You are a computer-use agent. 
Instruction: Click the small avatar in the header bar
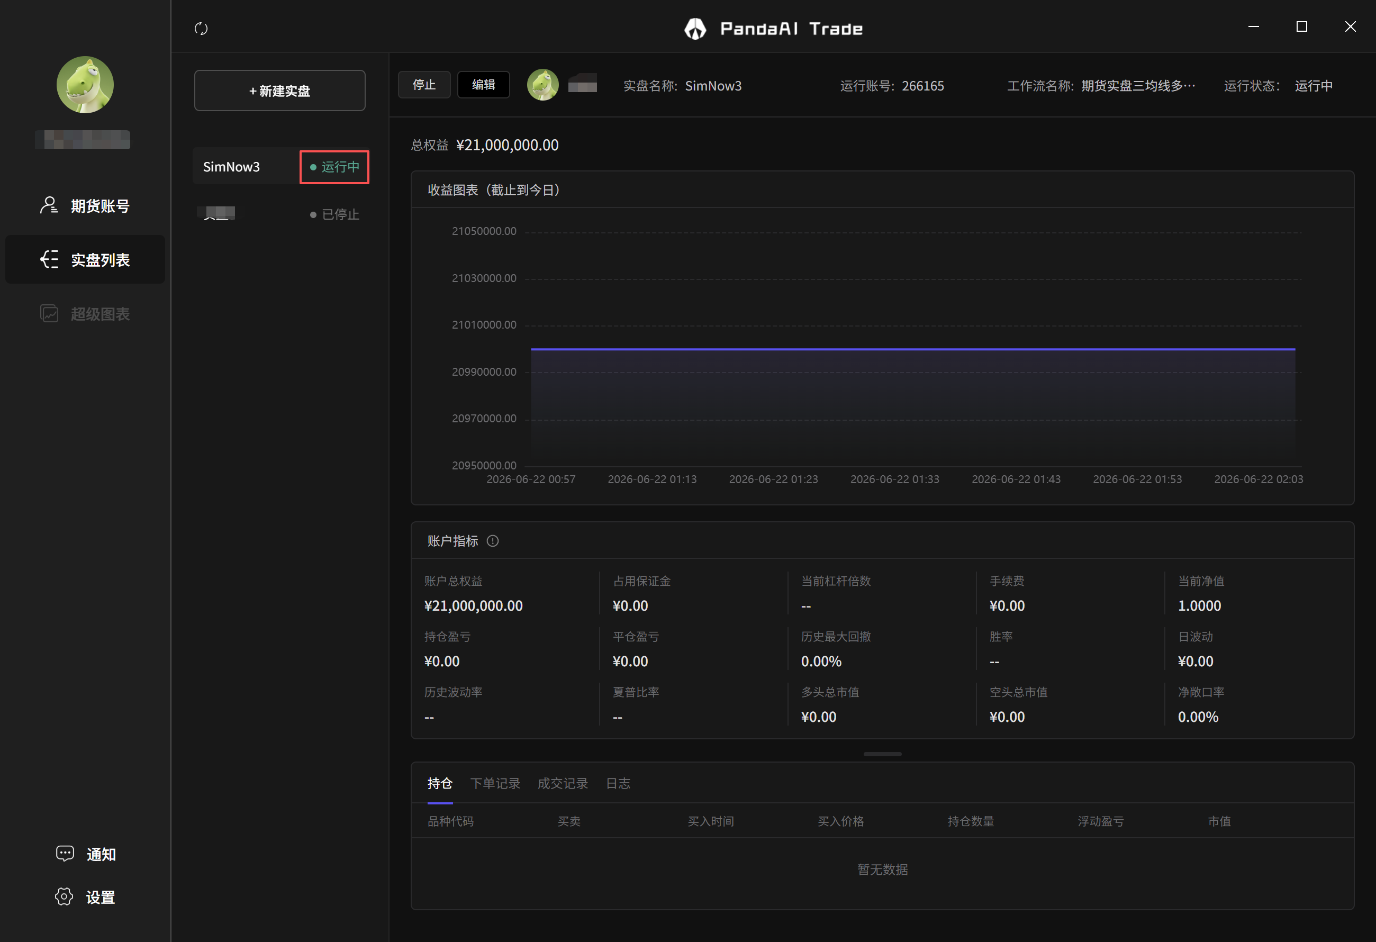[543, 85]
